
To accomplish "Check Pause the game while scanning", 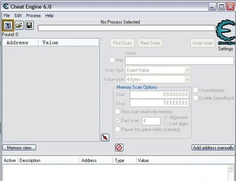I will click(117, 129).
